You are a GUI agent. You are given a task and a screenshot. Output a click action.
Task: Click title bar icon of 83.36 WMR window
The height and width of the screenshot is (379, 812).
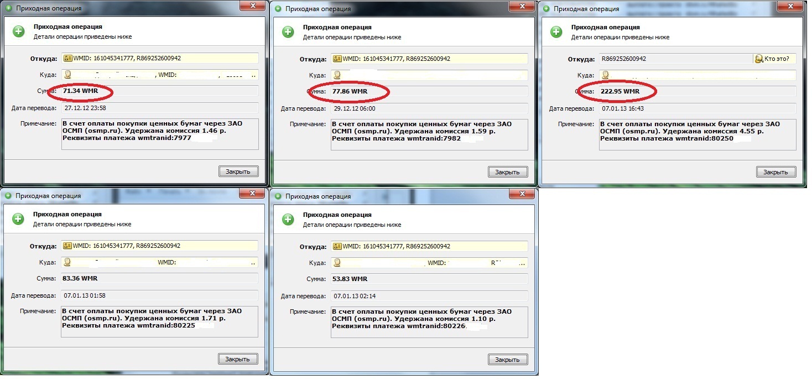(8, 196)
